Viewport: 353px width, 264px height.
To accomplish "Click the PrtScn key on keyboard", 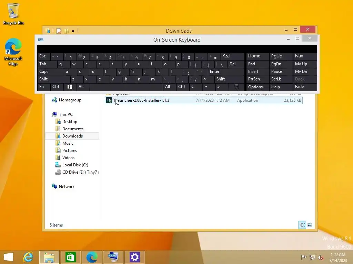I will point(258,79).
